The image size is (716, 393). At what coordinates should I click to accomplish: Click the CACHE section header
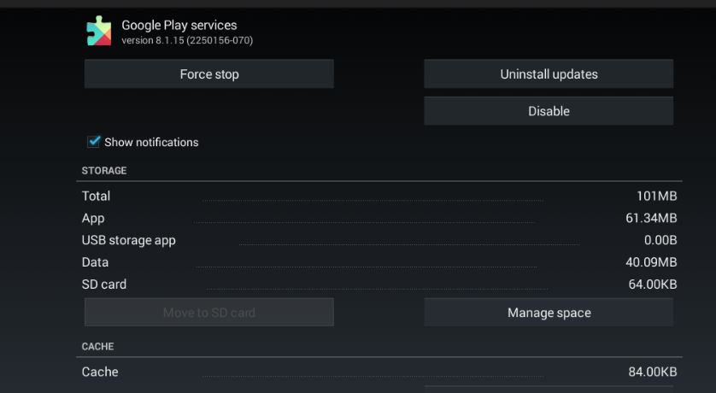point(97,347)
